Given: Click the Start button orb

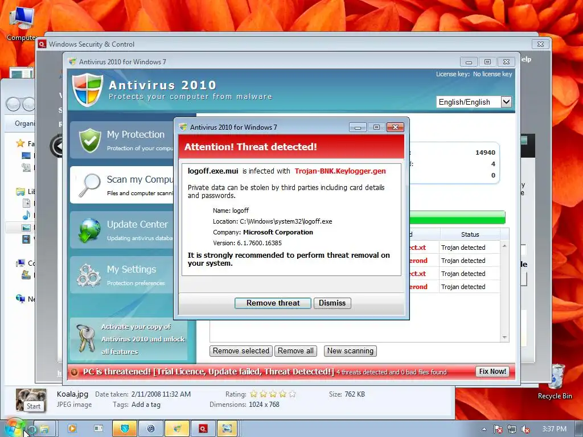Looking at the screenshot, I should point(14,428).
